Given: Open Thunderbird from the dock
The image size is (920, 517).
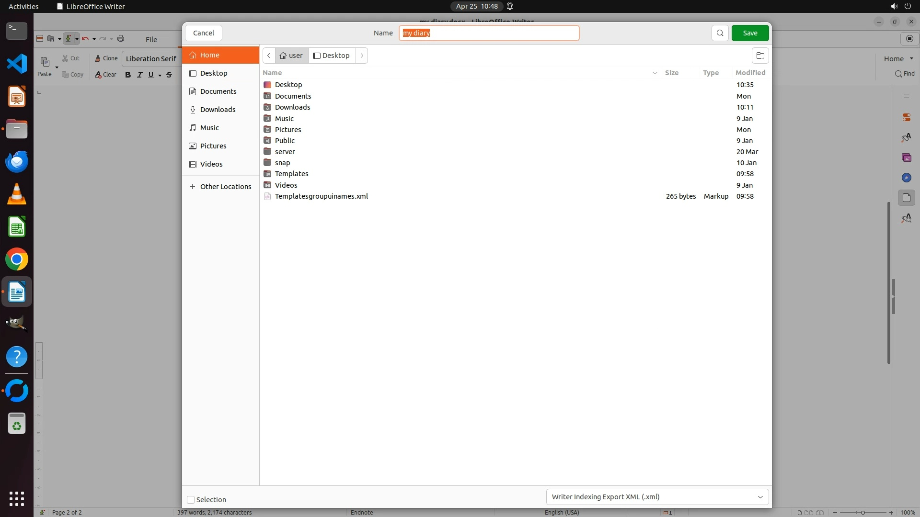Looking at the screenshot, I should 17,162.
